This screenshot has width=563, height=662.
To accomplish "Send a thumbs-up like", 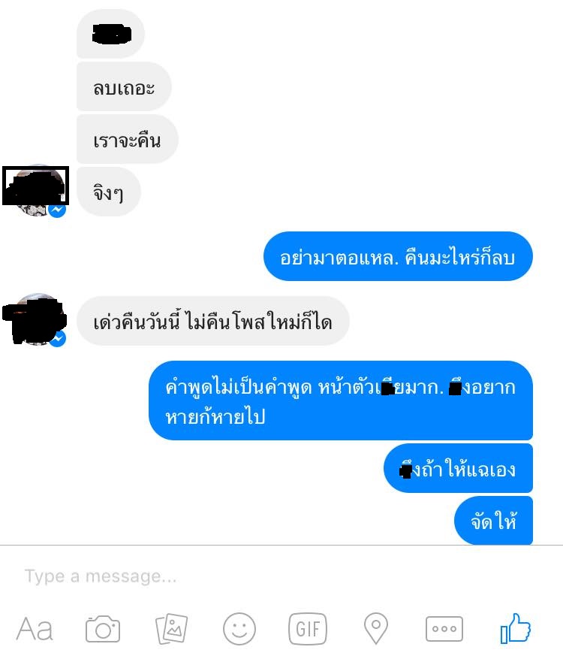I will click(515, 628).
